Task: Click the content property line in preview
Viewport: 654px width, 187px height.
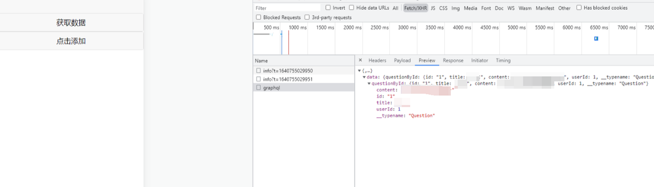Action: [x=415, y=90]
